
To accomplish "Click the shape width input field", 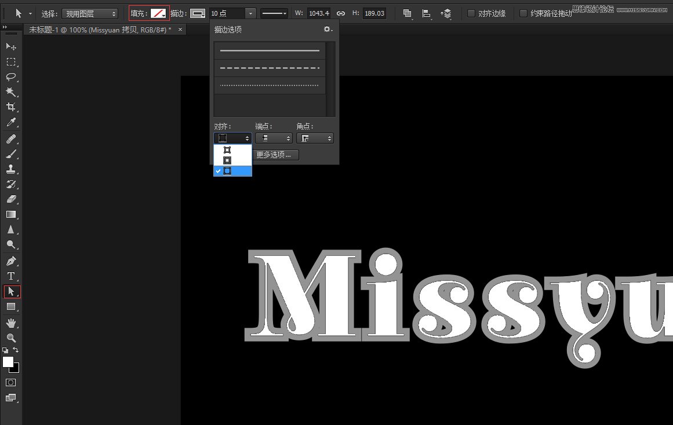I will pos(319,13).
